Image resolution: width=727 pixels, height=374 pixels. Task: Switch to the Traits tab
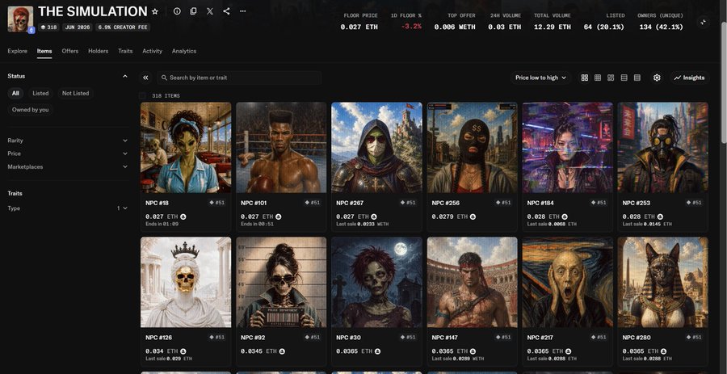tap(125, 51)
